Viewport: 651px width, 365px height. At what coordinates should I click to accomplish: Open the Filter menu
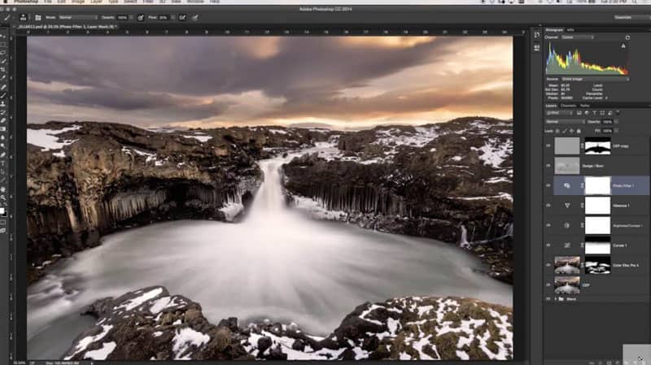[147, 3]
